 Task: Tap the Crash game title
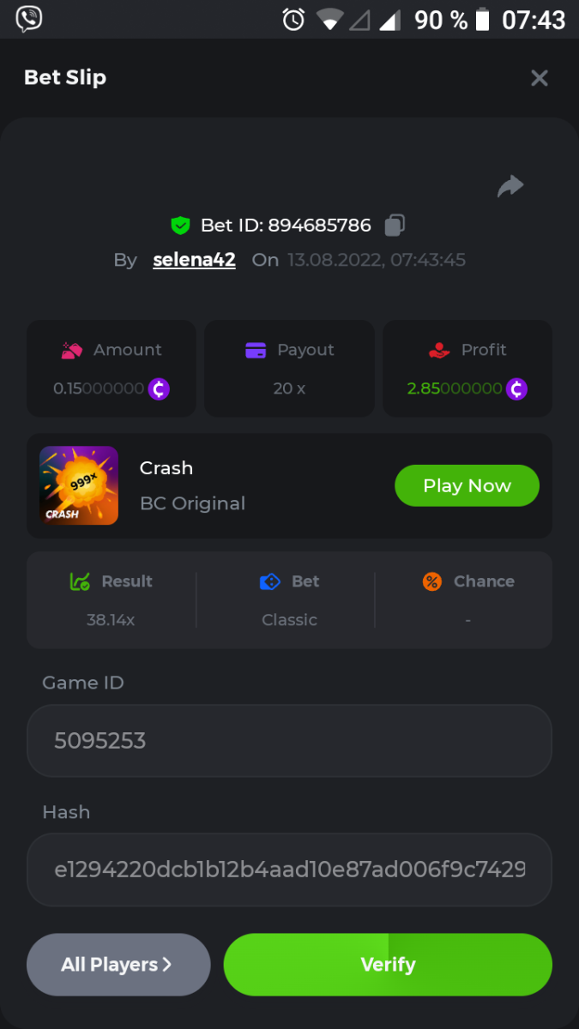(x=166, y=468)
